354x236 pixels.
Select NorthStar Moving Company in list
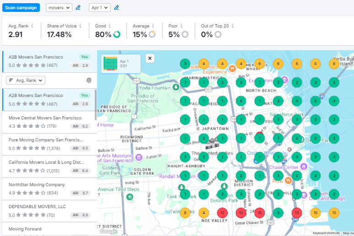click(49, 189)
